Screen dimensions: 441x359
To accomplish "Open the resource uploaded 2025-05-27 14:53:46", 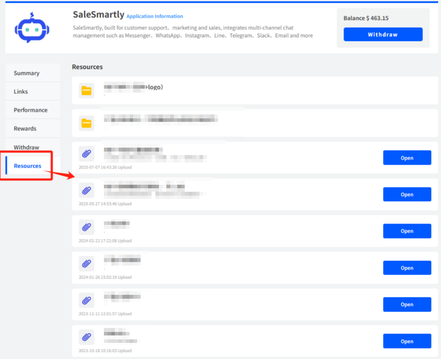I will (407, 194).
